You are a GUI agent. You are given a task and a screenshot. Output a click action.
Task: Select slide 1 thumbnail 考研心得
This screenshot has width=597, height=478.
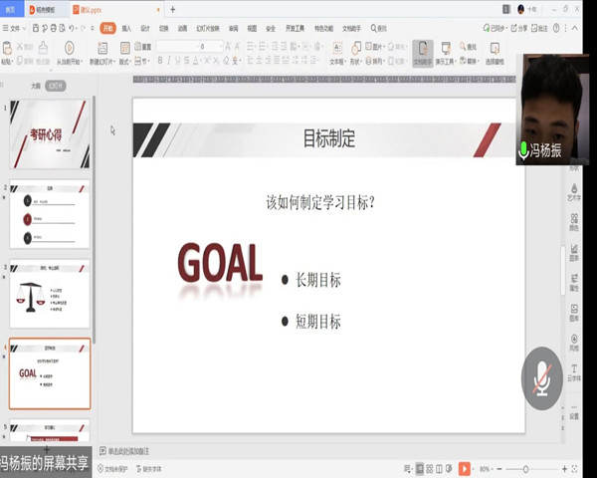point(50,133)
